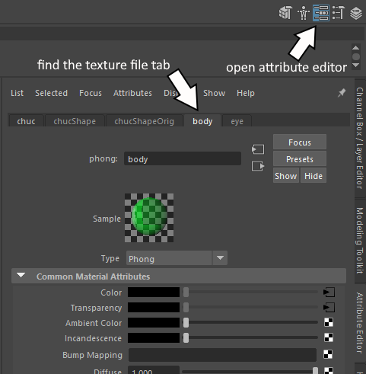Open the Type dropdown showing Phong

pyautogui.click(x=177, y=258)
